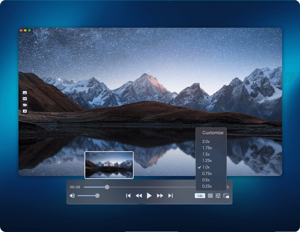
Task: Click the rewind double-arrow button
Action: 139,196
